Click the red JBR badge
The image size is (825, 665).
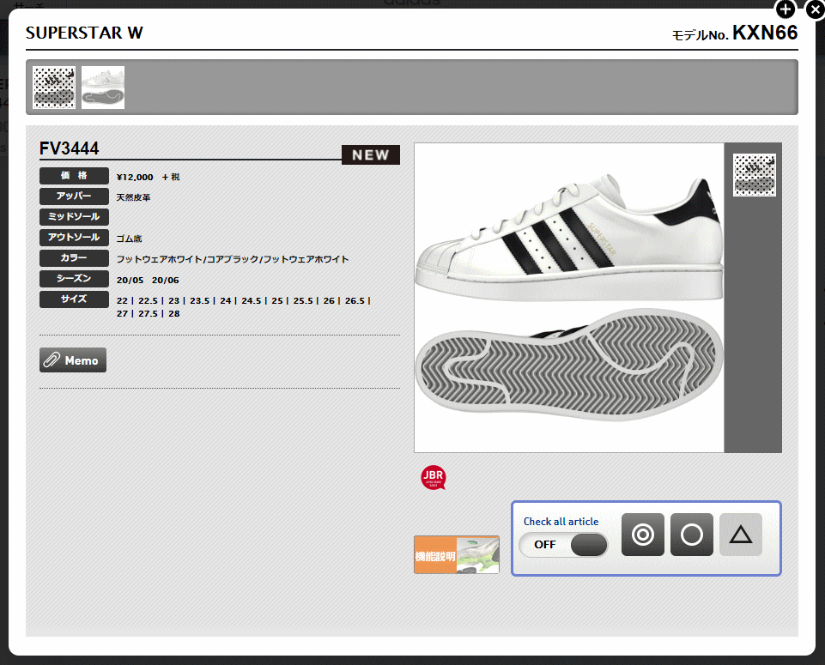click(434, 478)
